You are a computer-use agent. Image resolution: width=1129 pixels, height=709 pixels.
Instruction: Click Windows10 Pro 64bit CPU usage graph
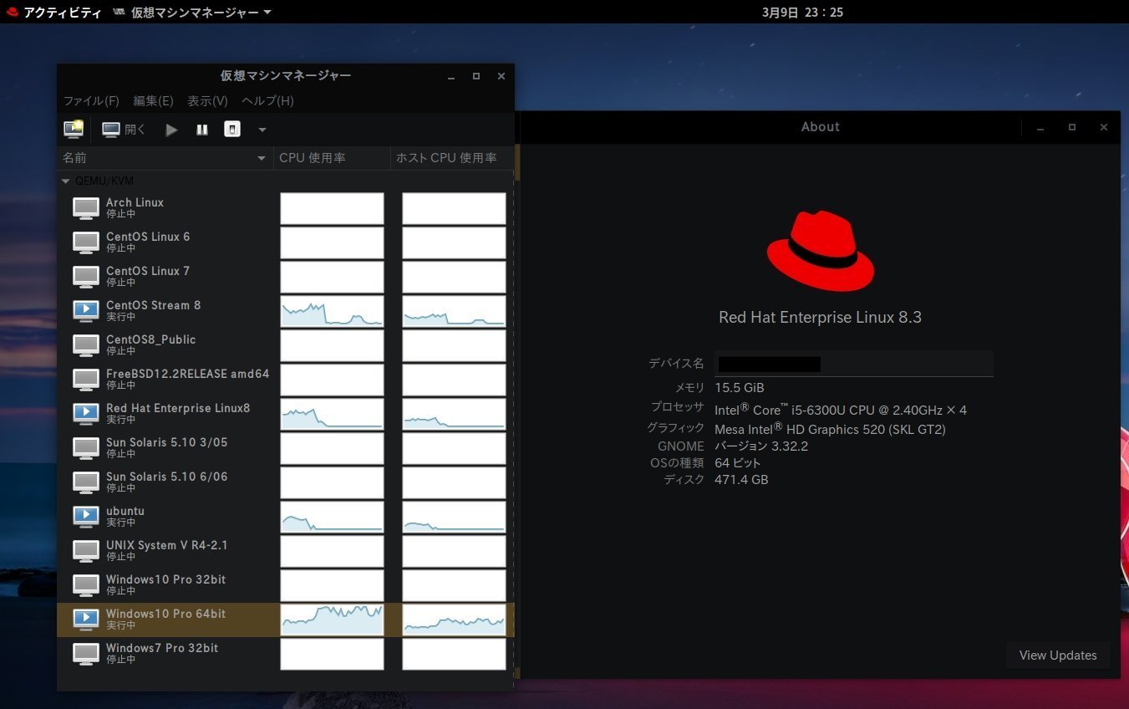332,620
